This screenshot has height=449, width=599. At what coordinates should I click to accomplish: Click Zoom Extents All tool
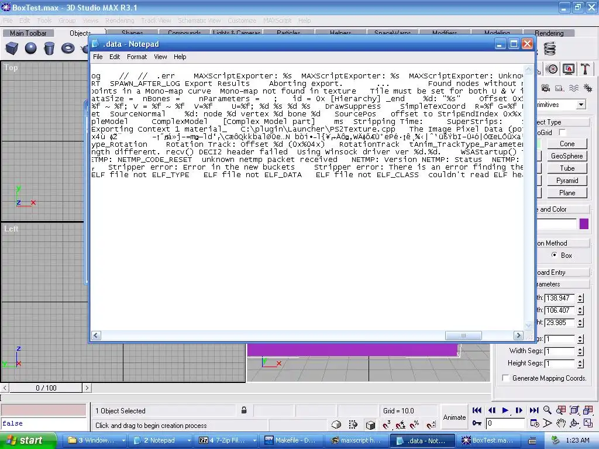tap(588, 410)
